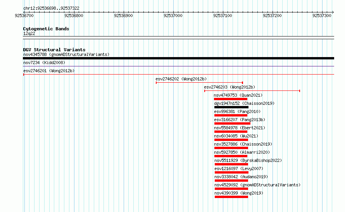345x212 pixels.
Task: Click the 92536700 ruler position label
Action: [x=24, y=16]
